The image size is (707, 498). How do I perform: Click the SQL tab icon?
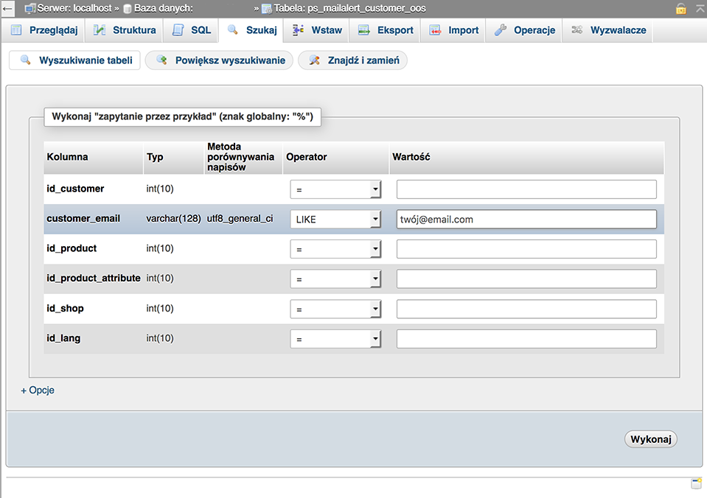pos(178,30)
